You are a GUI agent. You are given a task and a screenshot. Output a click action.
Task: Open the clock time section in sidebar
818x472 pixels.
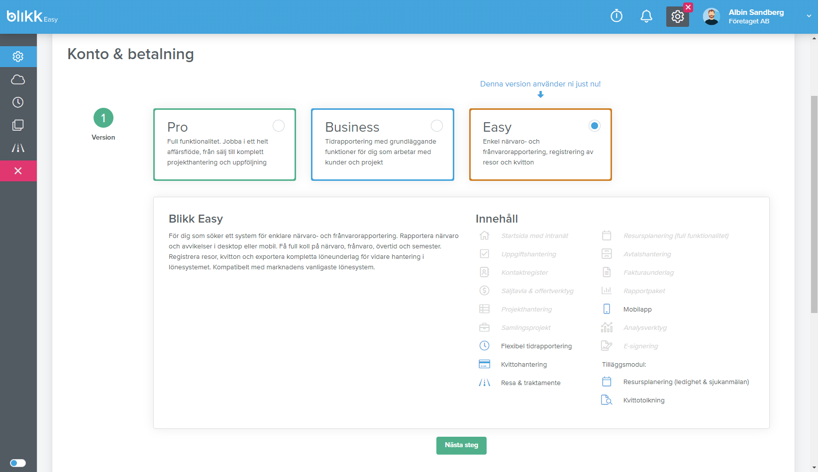(18, 102)
